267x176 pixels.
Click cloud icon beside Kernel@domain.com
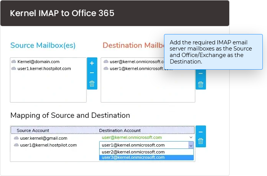tap(14, 62)
